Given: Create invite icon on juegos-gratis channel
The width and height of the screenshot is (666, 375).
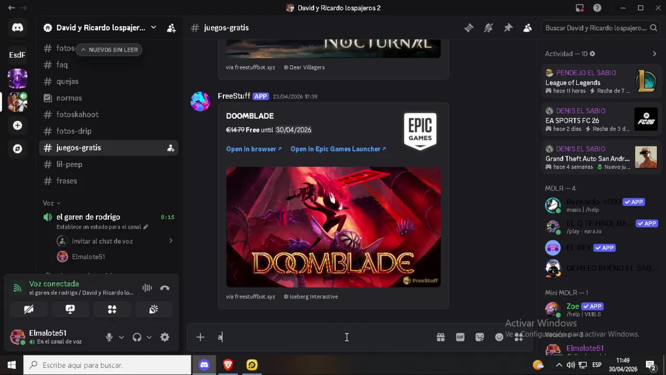Looking at the screenshot, I should coord(170,148).
